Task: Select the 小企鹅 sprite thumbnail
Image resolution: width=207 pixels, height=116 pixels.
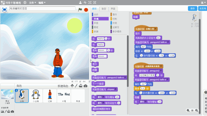Action: [36, 96]
